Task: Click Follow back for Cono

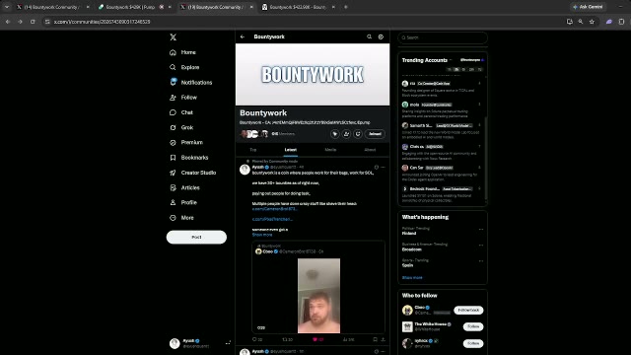Action: click(468, 311)
